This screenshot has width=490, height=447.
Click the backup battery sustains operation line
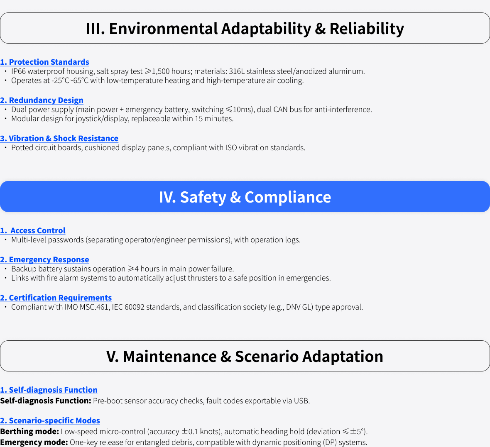point(122,269)
